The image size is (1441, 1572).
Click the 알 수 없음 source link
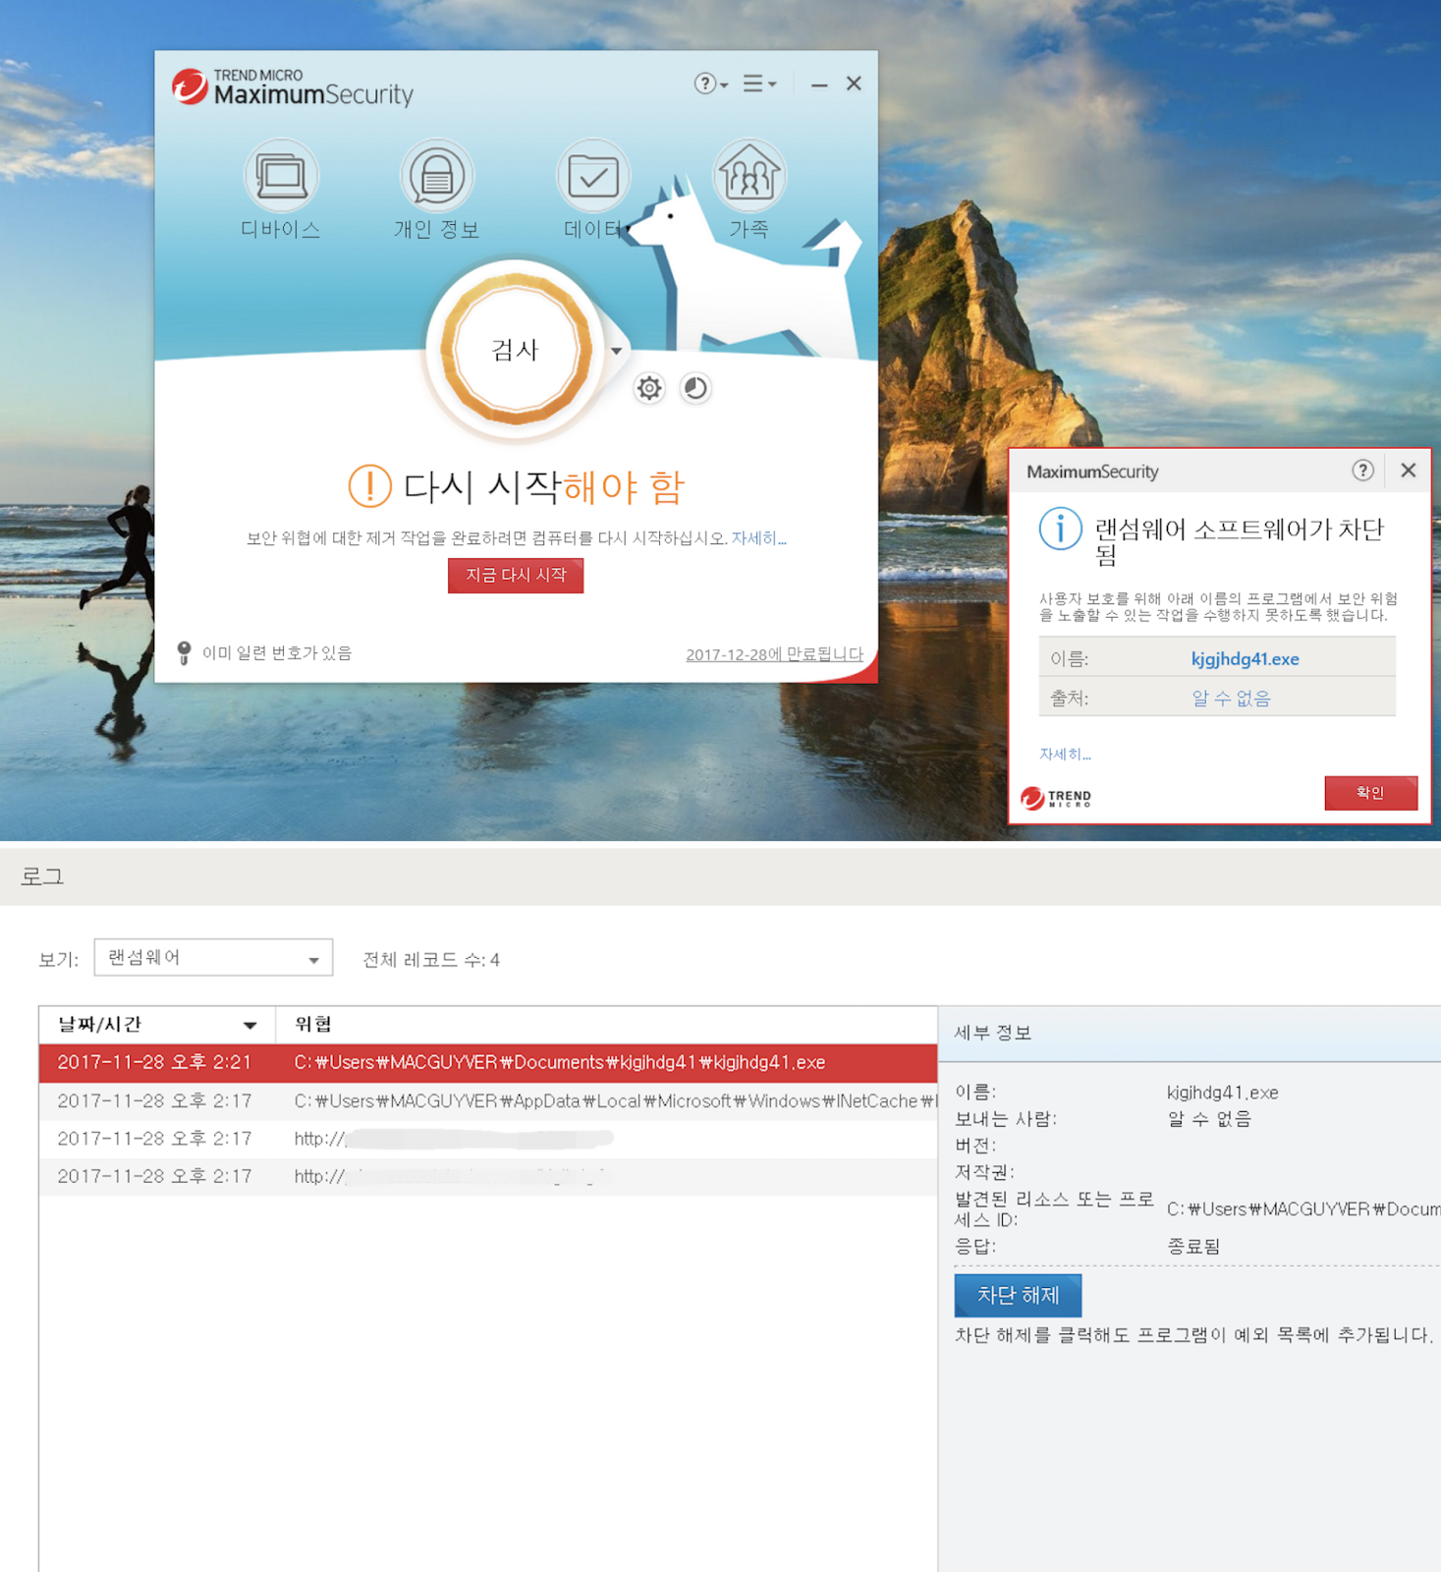(x=1231, y=699)
